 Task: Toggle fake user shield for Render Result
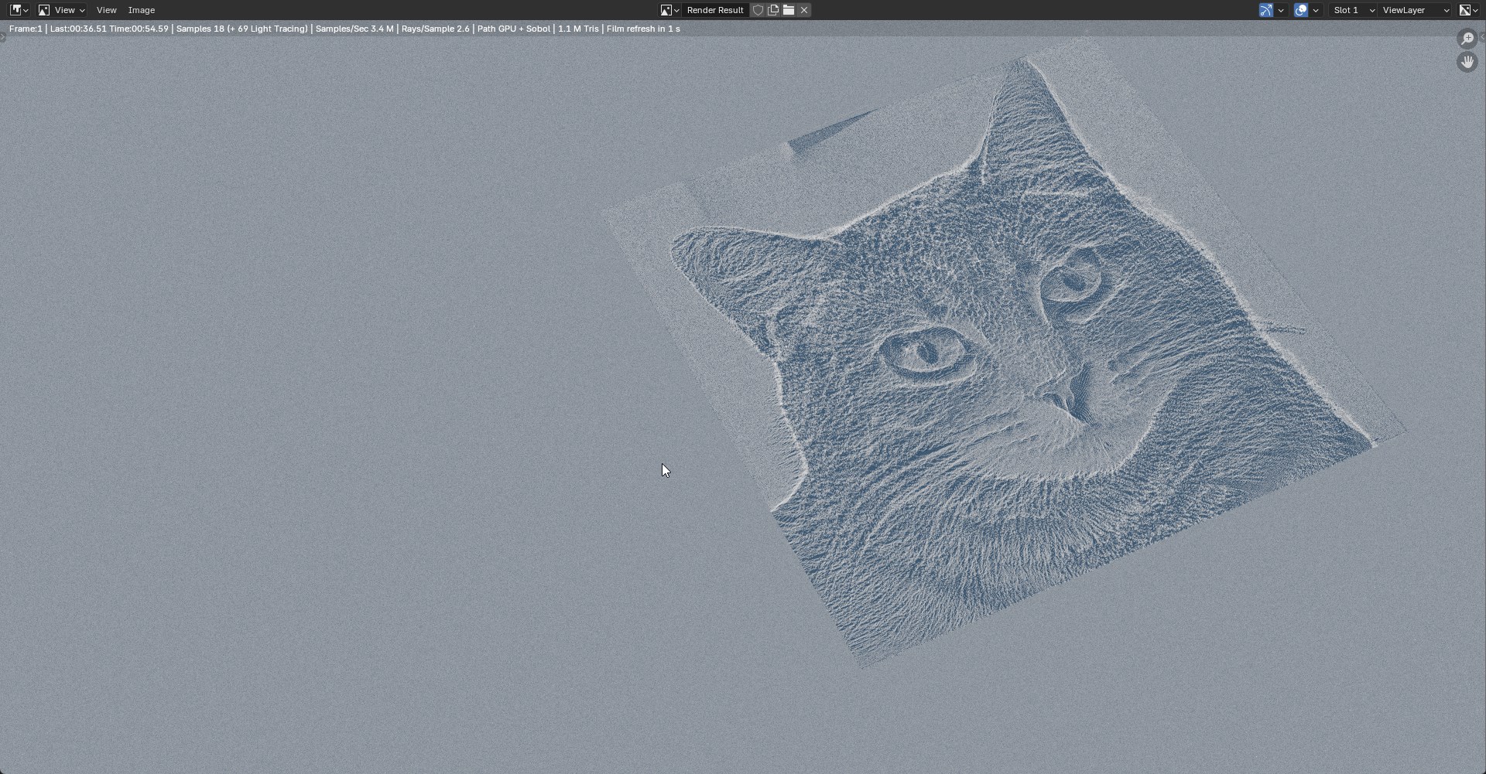pos(758,10)
